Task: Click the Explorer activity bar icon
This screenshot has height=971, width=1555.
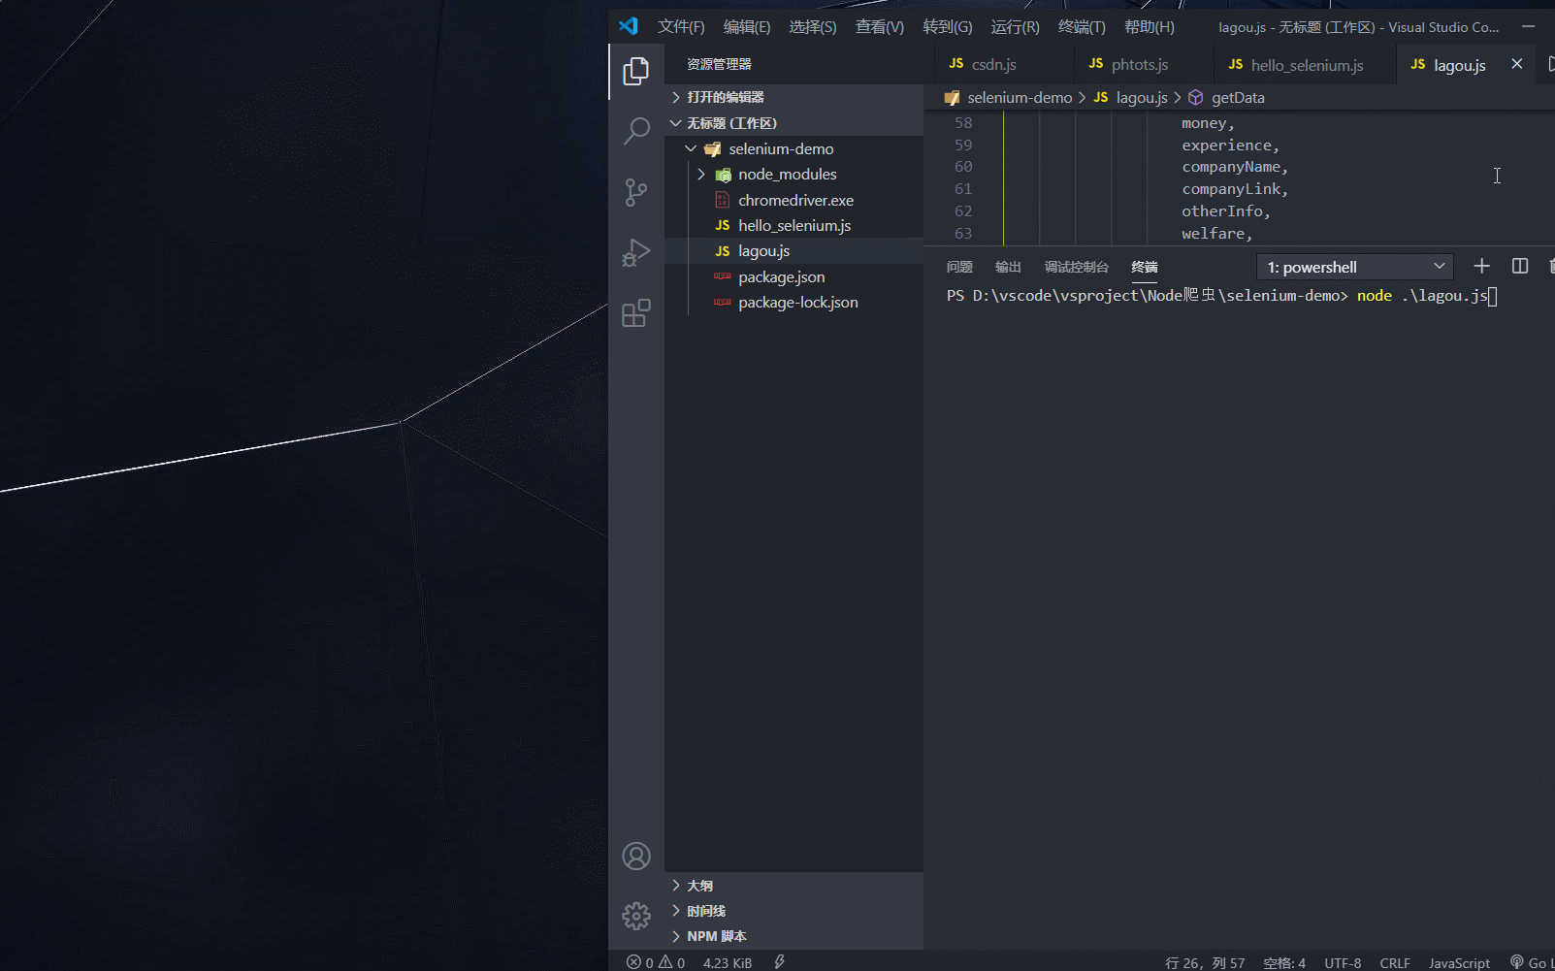Action: [635, 70]
